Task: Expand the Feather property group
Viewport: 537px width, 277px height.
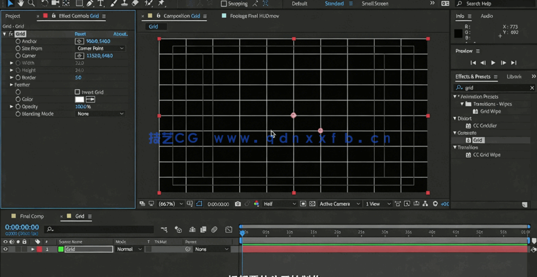Action: [x=11, y=85]
